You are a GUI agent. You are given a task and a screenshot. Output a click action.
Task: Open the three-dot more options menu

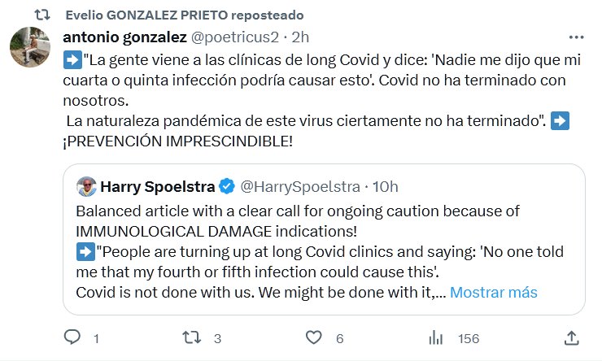[x=577, y=37]
